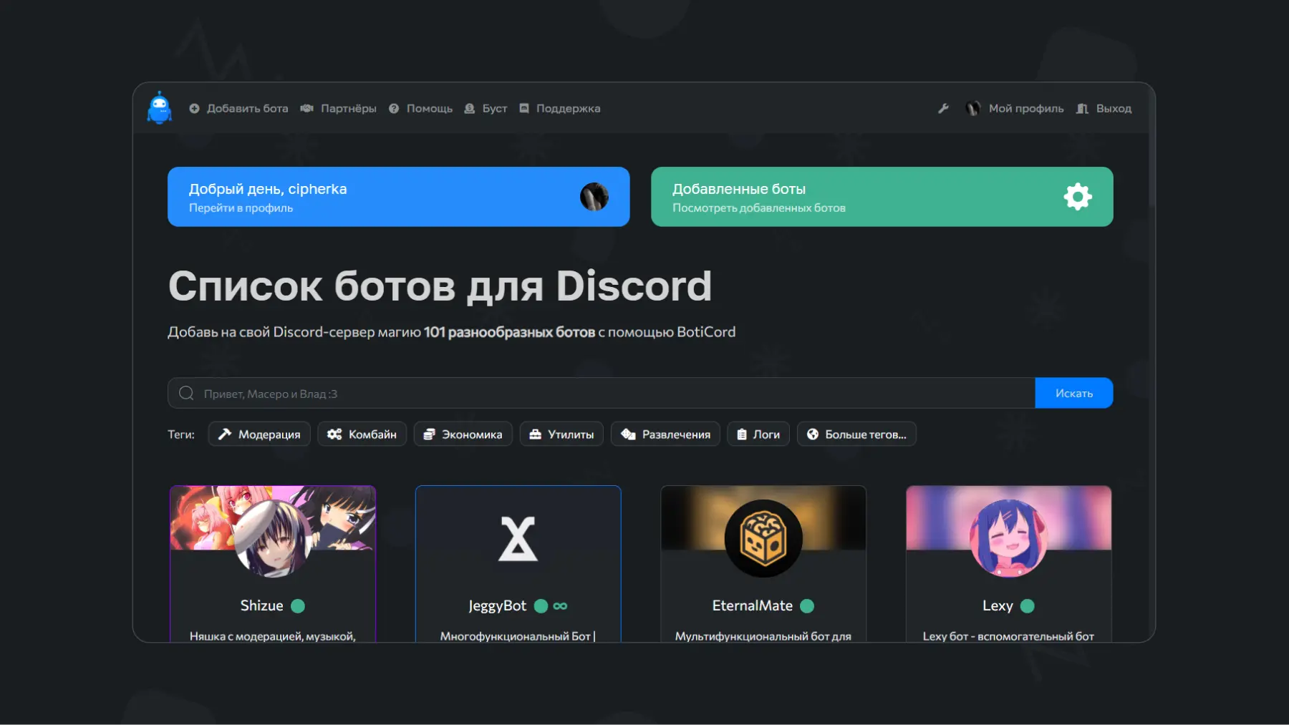Select the Модерация tag

coord(259,434)
